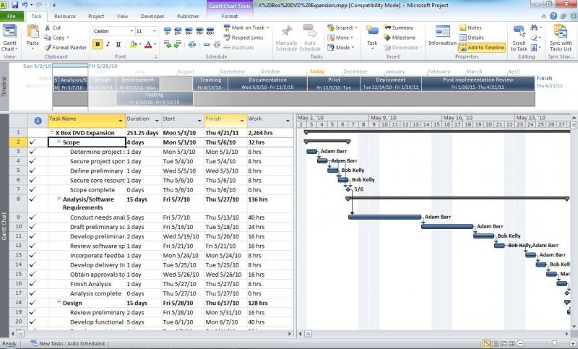Screen dimensions: 578x349
Task: Mark the task 0% complete
Action: coord(168,31)
